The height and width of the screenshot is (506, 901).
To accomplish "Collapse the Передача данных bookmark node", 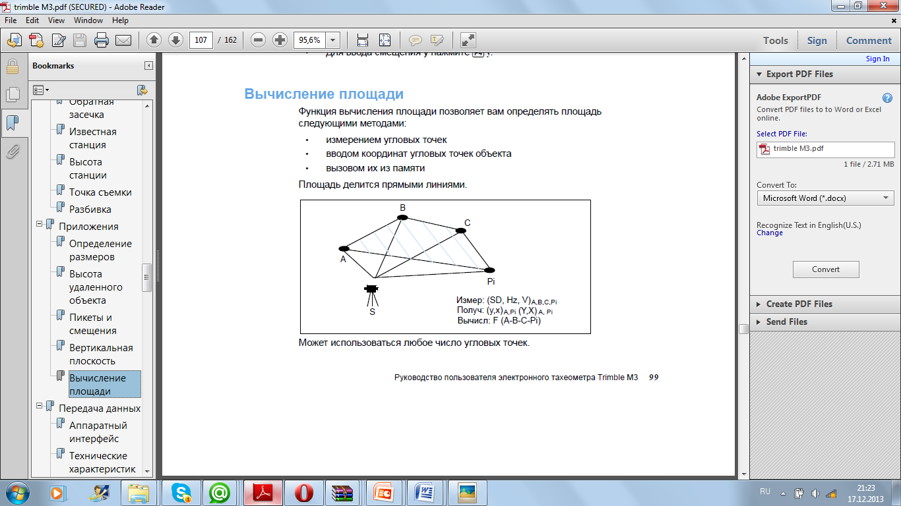I will click(x=40, y=406).
